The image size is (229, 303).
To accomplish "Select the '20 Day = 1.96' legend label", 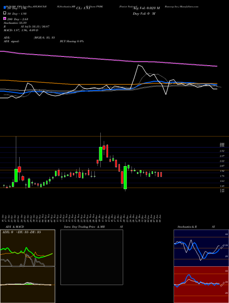I will click(x=17, y=9).
